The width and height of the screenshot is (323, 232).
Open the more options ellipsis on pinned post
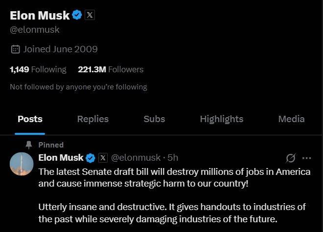point(307,158)
